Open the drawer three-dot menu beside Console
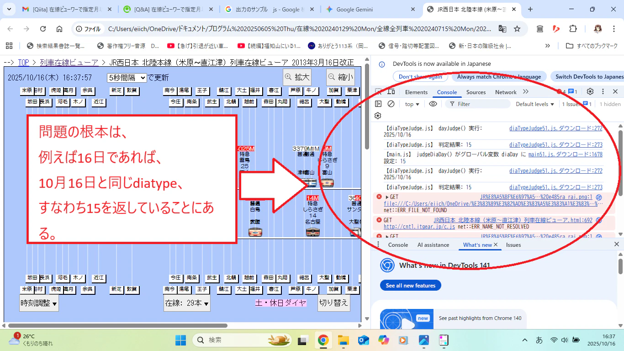Screen dimensions: 624x351 [378, 245]
